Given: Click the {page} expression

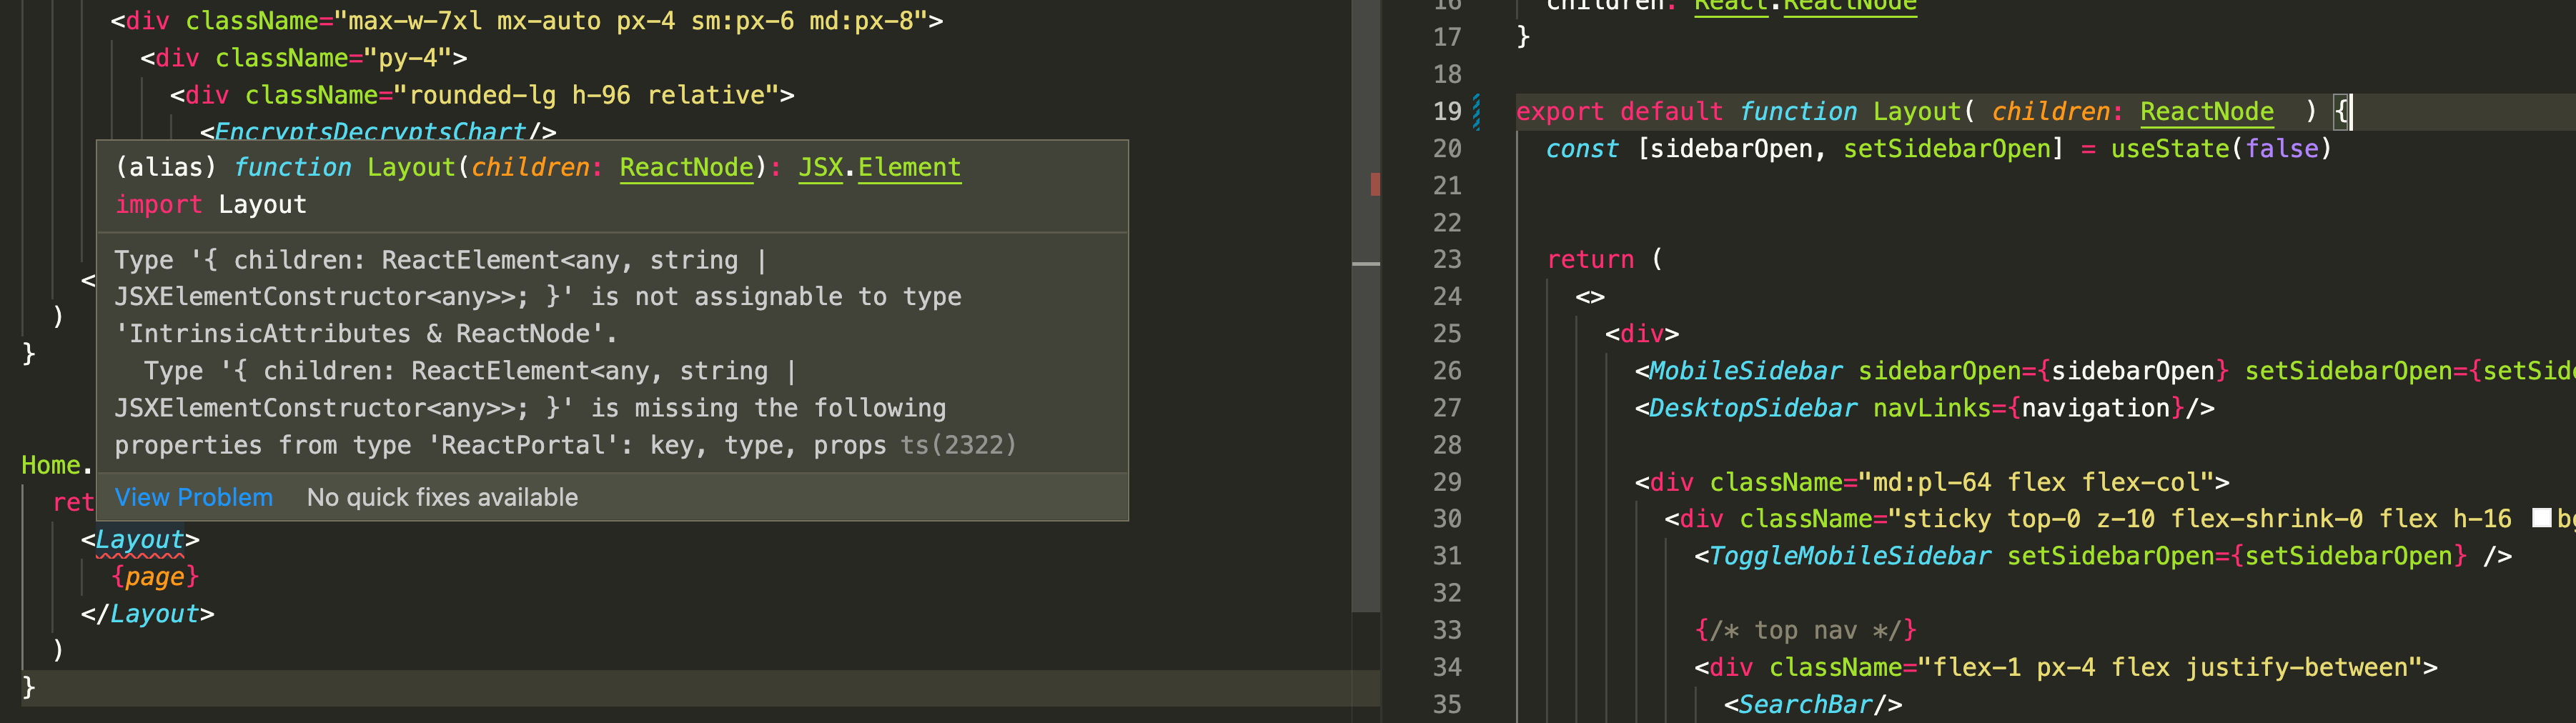Looking at the screenshot, I should click(155, 576).
